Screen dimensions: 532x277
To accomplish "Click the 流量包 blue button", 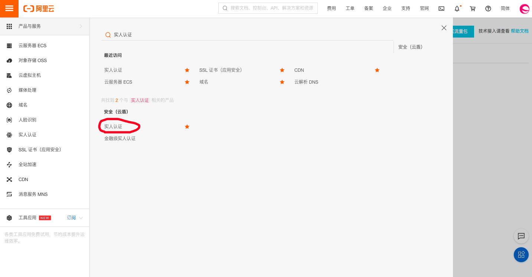I will point(463,32).
